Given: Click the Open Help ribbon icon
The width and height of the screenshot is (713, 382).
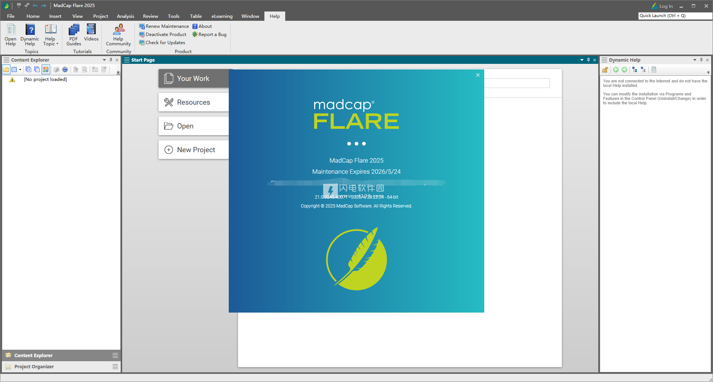Looking at the screenshot, I should click(11, 35).
